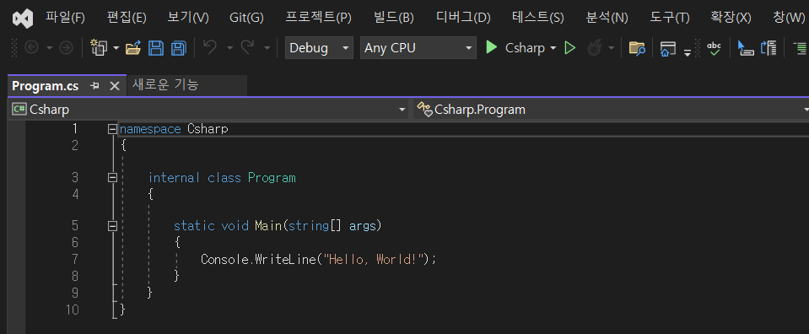The height and width of the screenshot is (334, 809).
Task: Click the Program class name in code
Action: coord(272,178)
